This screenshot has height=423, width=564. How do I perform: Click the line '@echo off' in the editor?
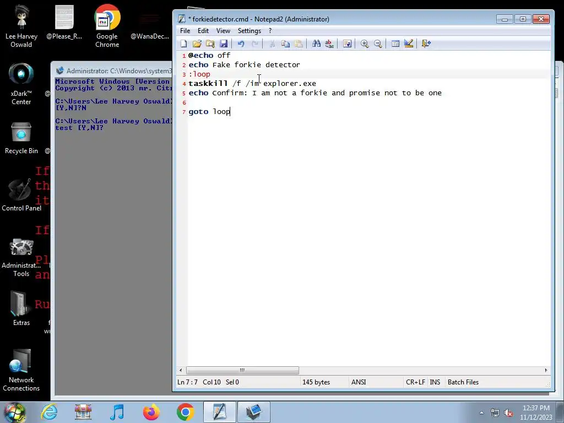pyautogui.click(x=209, y=56)
